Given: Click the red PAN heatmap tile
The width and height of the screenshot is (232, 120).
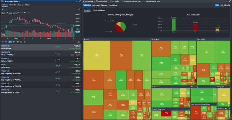Looking at the screenshot, I should coord(166,113).
